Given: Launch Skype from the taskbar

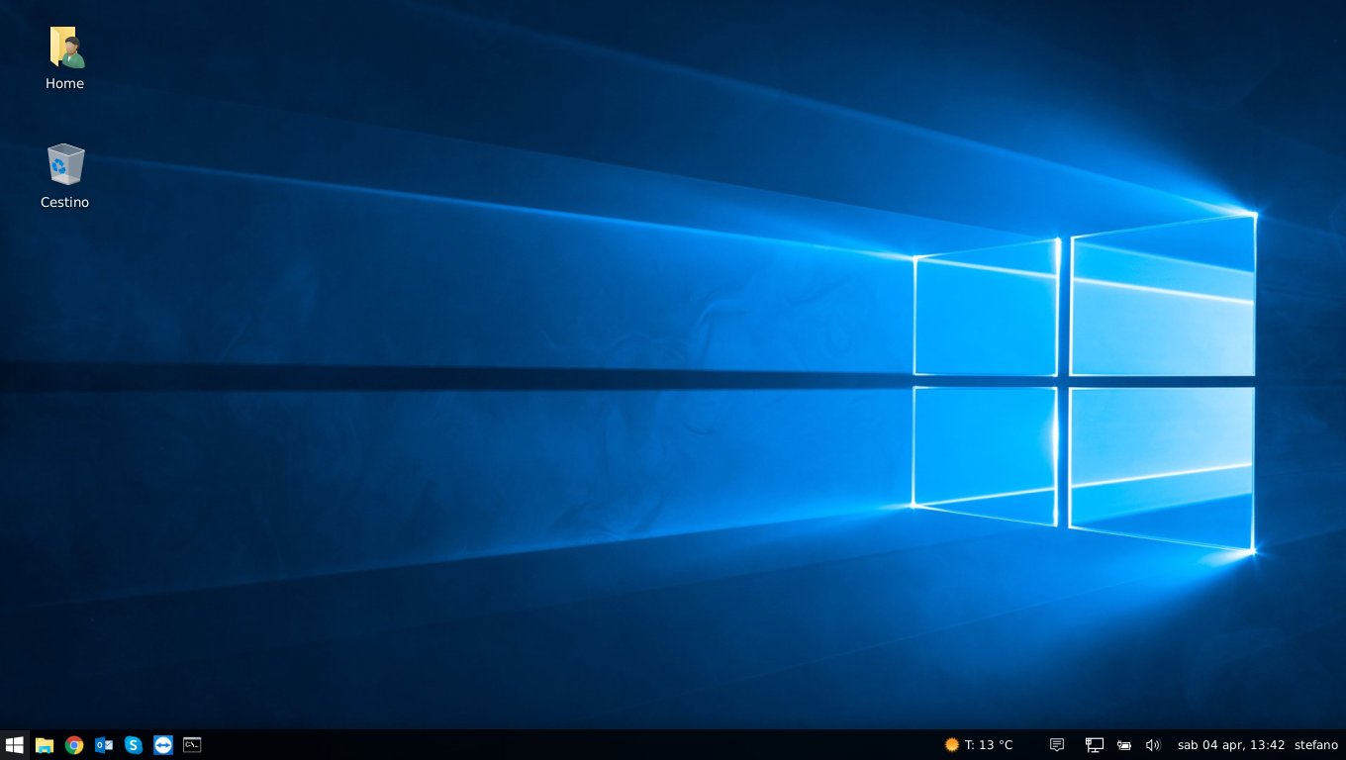Looking at the screenshot, I should coord(134,745).
